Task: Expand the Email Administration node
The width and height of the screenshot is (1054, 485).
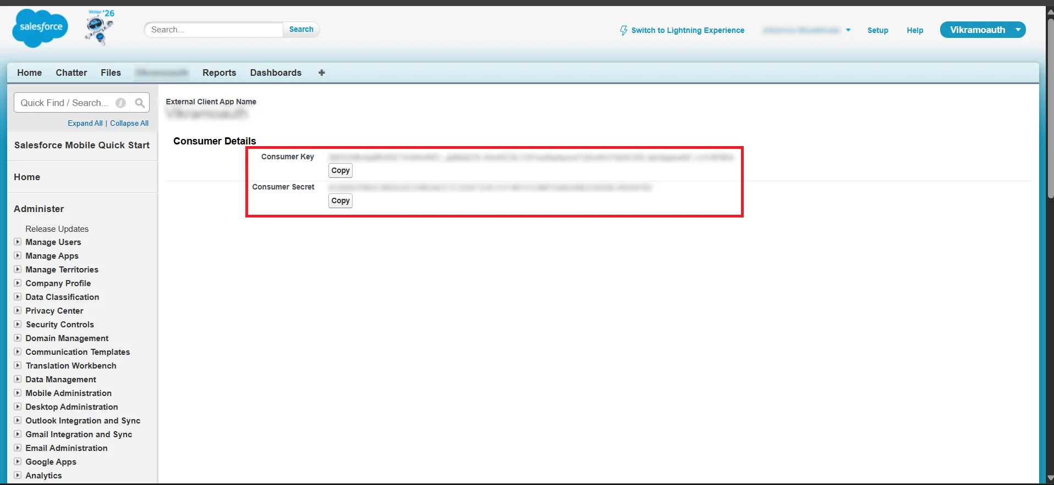Action: [x=18, y=448]
